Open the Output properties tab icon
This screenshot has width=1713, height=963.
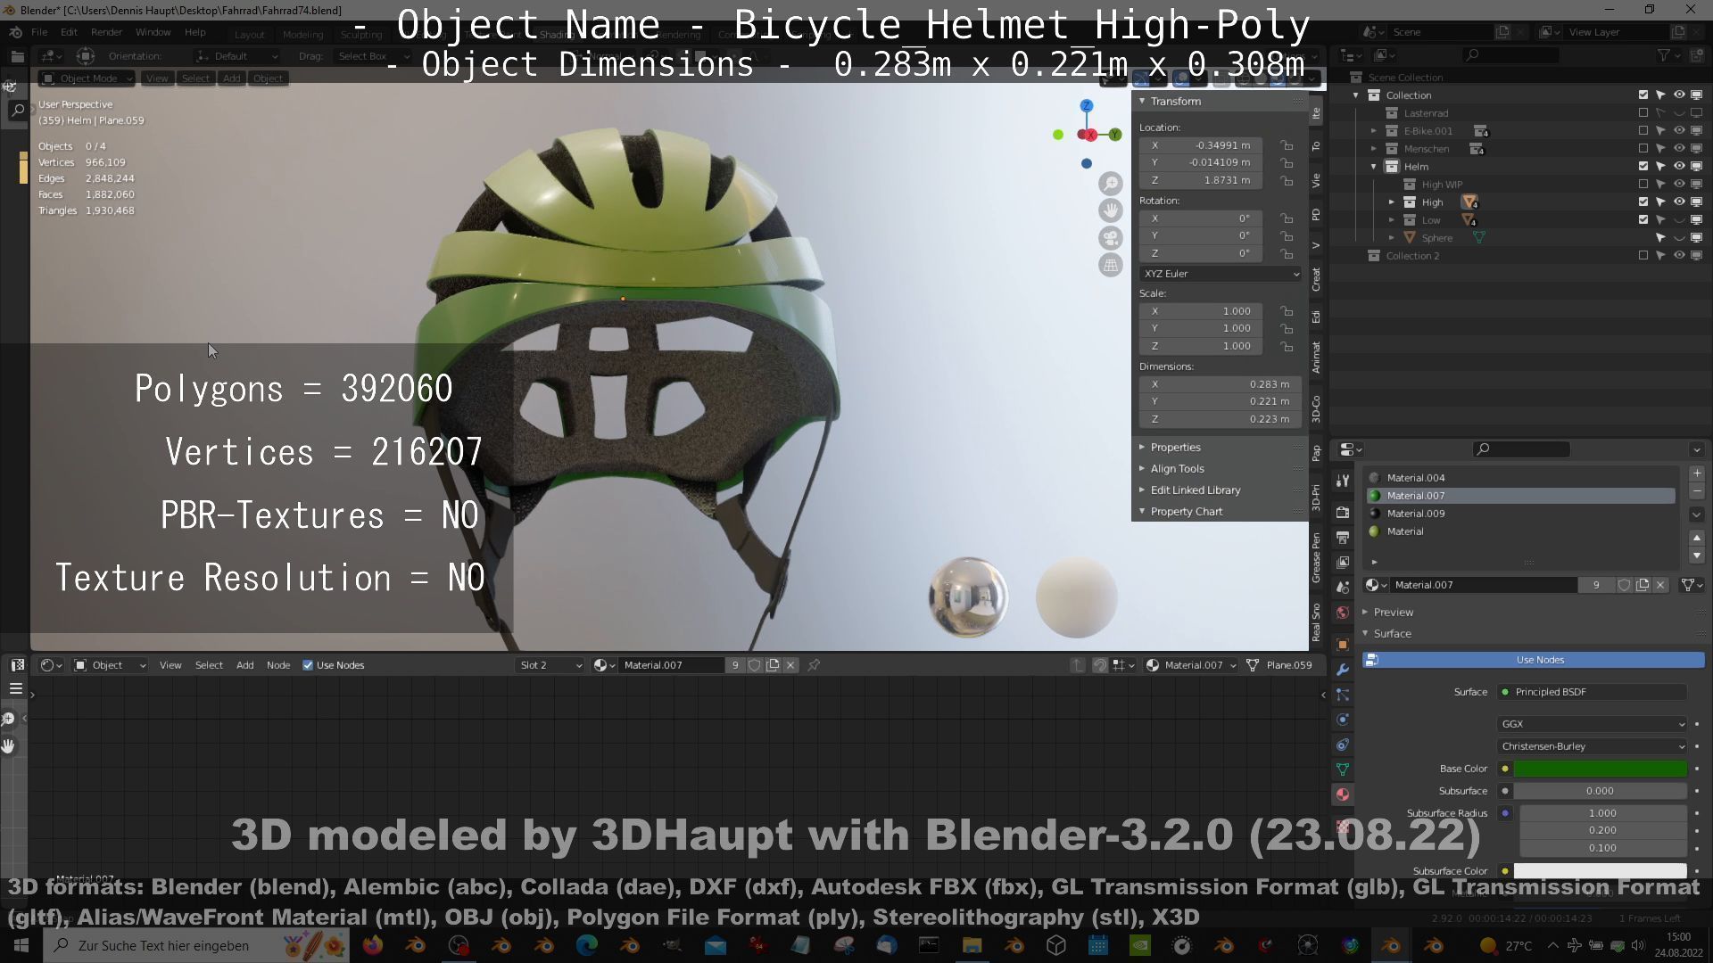(1343, 538)
